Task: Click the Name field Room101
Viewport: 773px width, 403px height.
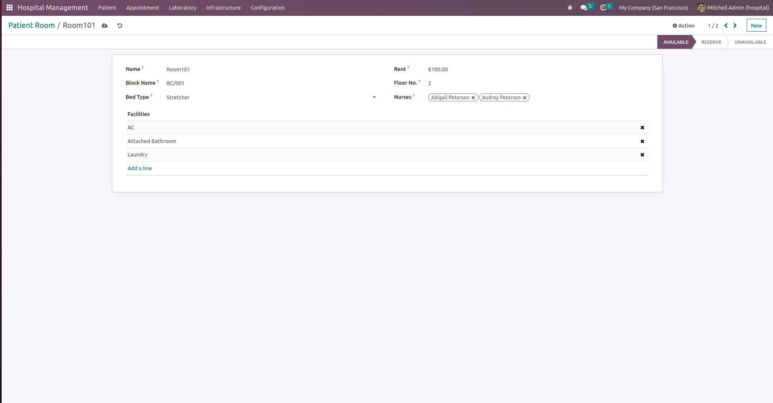Action: (x=271, y=70)
